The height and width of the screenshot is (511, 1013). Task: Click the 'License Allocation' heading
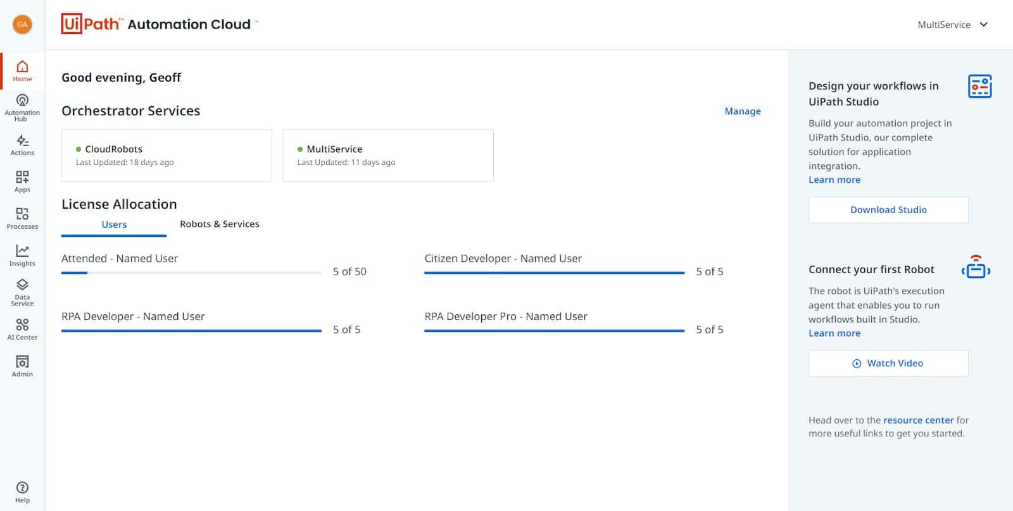coord(119,204)
